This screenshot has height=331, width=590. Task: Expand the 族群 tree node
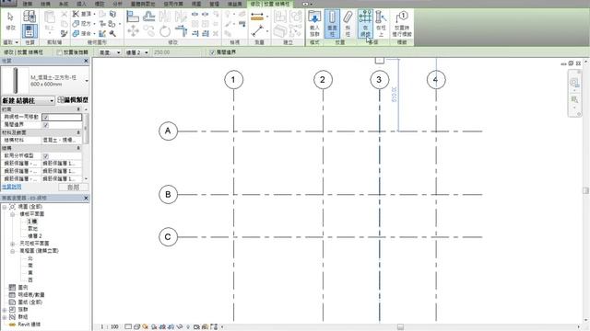point(5,310)
